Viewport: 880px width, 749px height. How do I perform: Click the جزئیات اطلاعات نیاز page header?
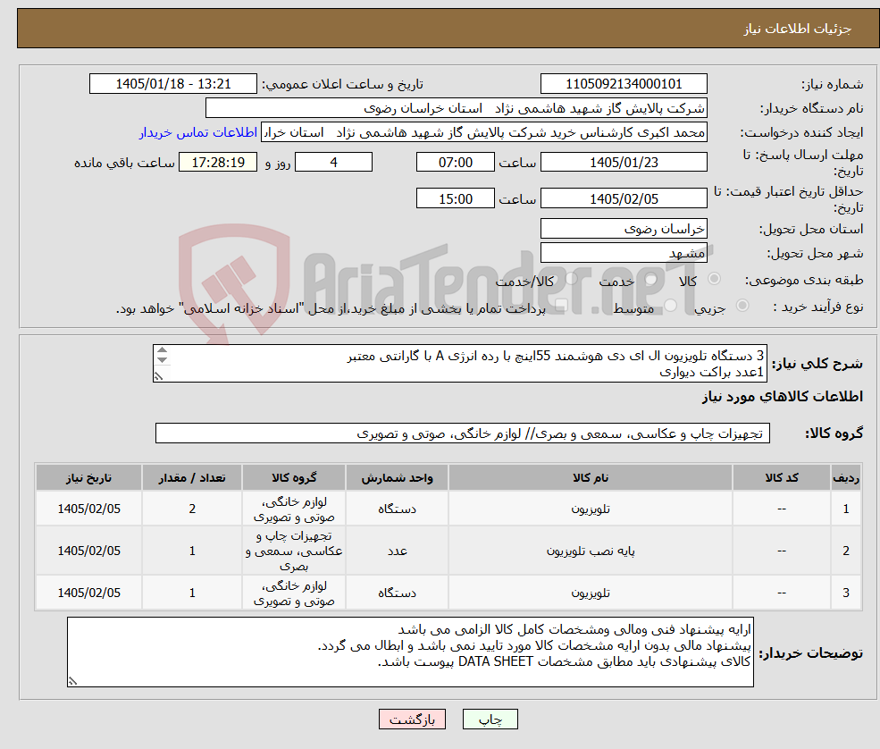tap(798, 29)
